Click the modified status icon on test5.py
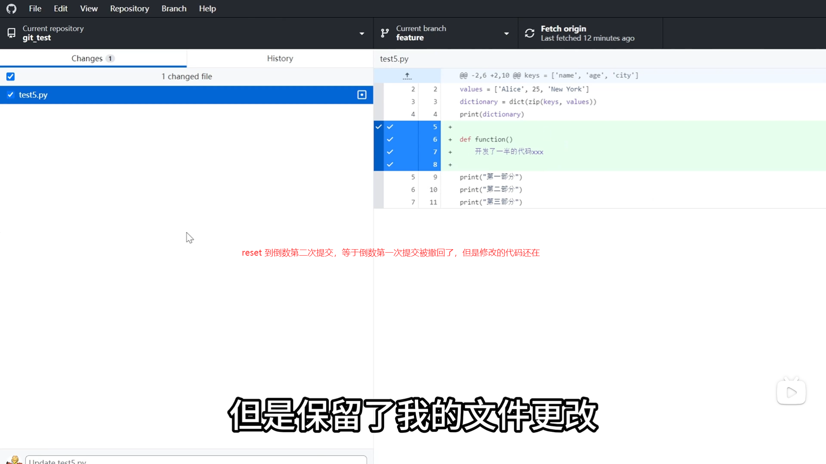The height and width of the screenshot is (464, 826). pyautogui.click(x=362, y=95)
